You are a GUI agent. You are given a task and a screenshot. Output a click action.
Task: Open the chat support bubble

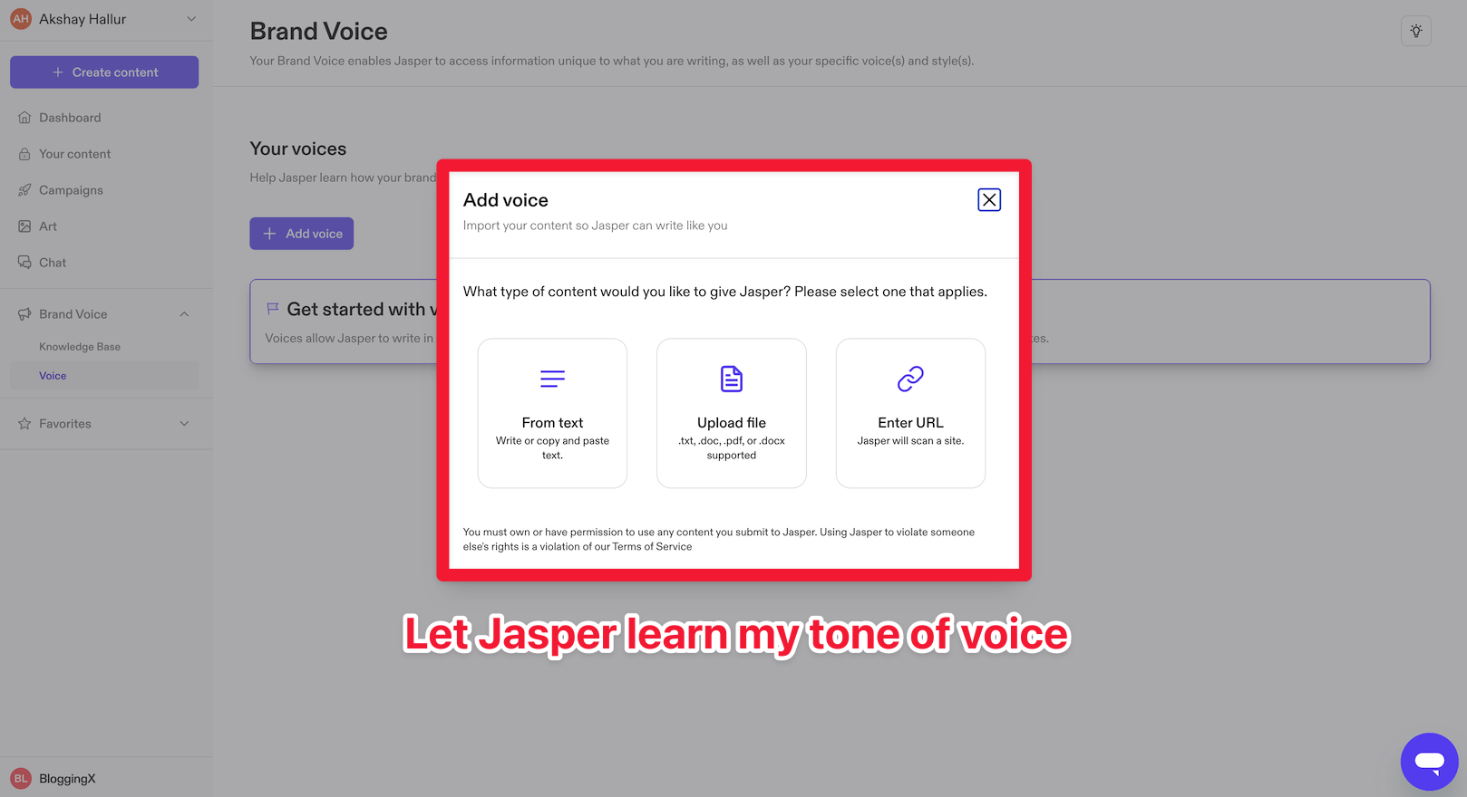pos(1429,762)
